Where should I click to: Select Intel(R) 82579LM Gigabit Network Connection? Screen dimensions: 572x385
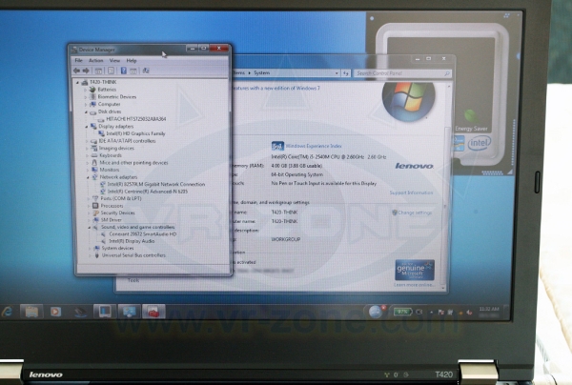(x=156, y=185)
